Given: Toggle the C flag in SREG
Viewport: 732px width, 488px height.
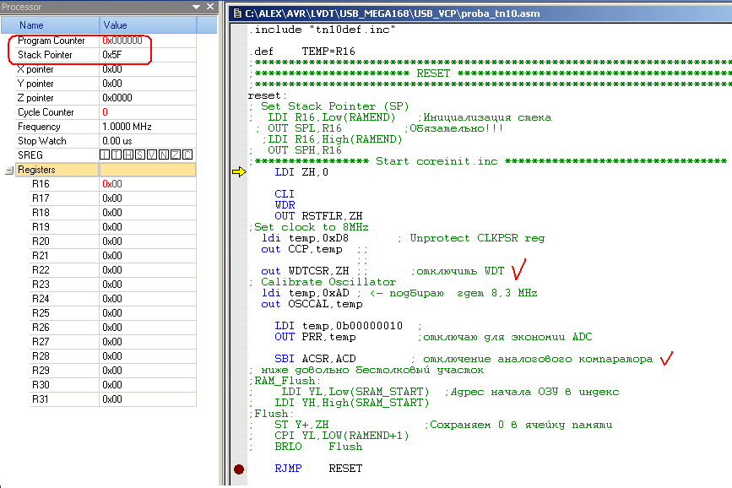Looking at the screenshot, I should tap(187, 155).
